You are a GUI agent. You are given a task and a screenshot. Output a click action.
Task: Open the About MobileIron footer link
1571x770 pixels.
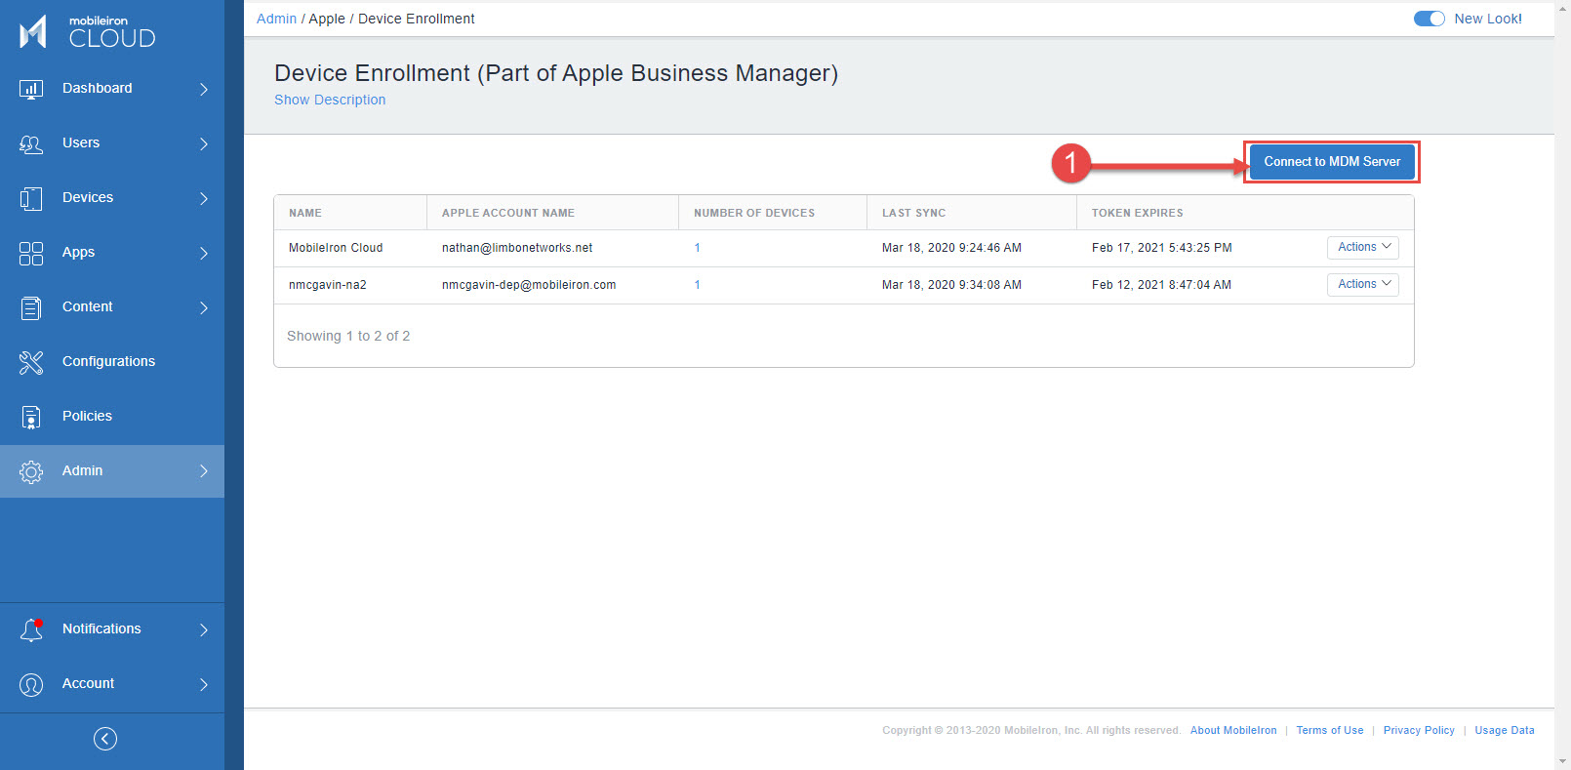tap(1233, 730)
